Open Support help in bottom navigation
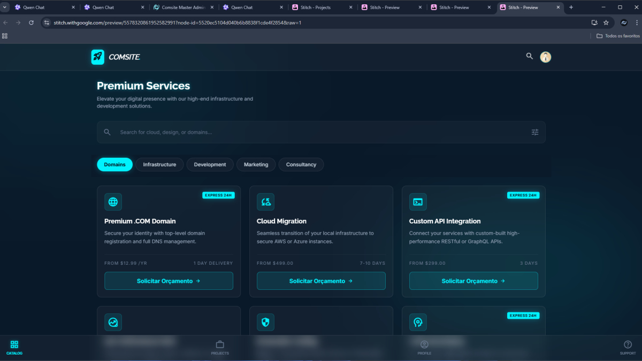The width and height of the screenshot is (642, 361). (x=628, y=348)
